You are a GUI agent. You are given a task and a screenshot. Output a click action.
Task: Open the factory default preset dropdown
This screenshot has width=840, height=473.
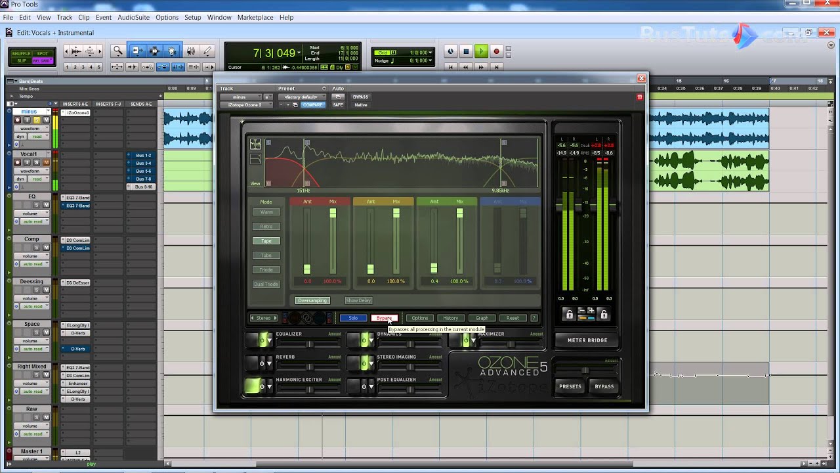pyautogui.click(x=302, y=97)
